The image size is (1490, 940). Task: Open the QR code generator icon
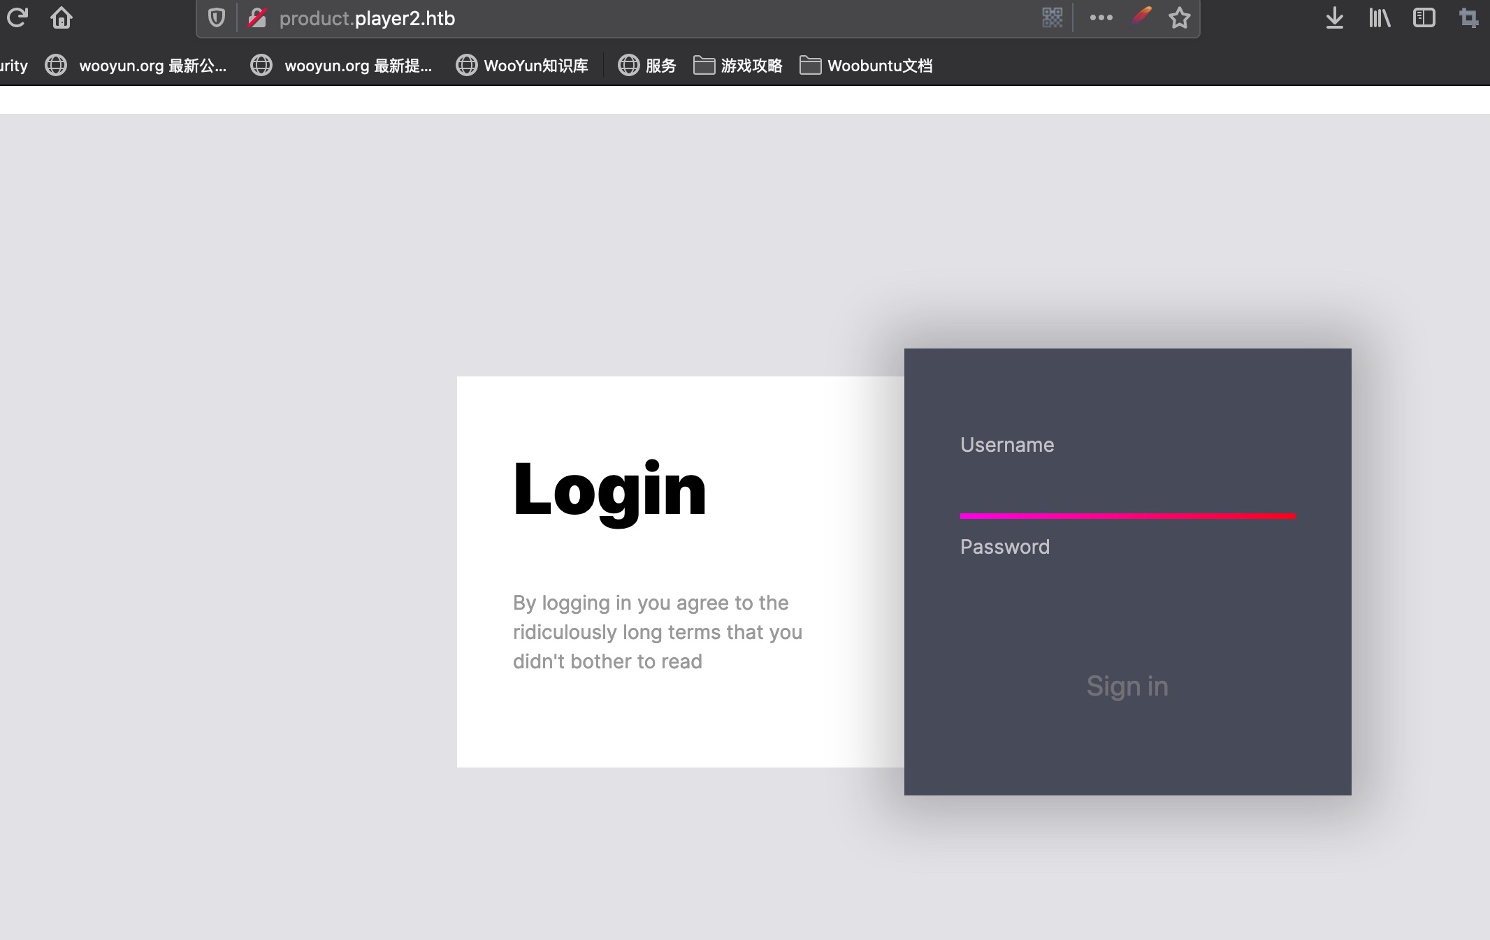(1052, 17)
